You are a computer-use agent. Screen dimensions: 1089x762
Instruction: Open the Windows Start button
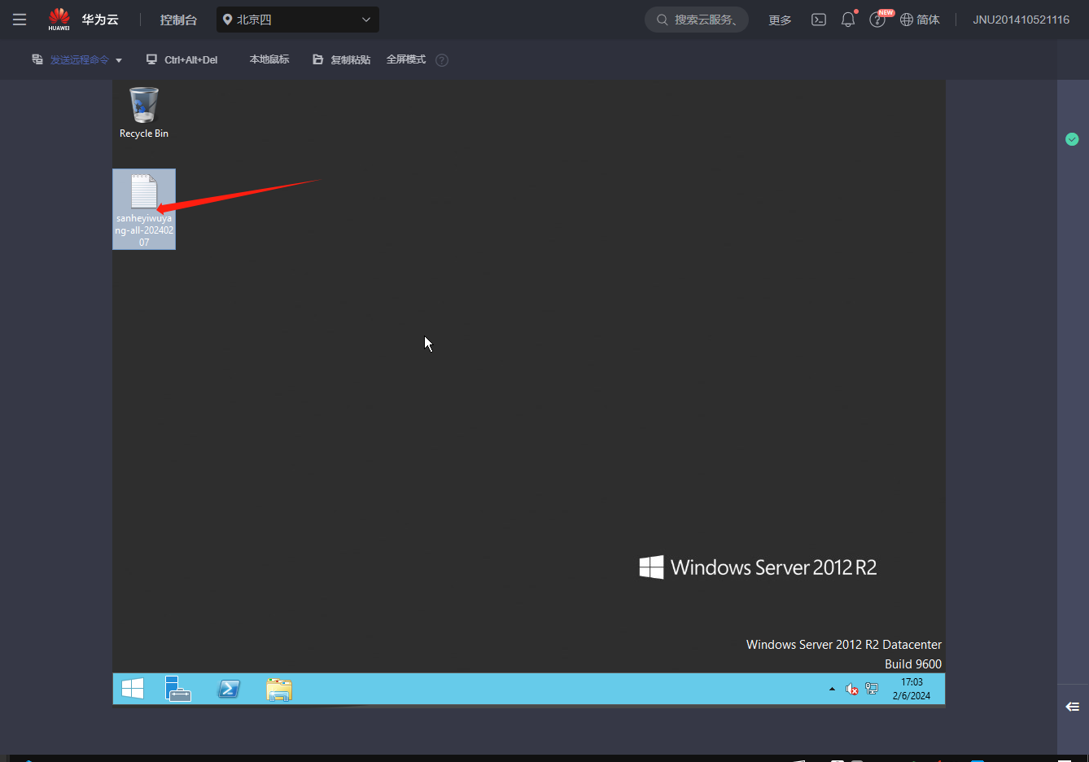point(133,689)
